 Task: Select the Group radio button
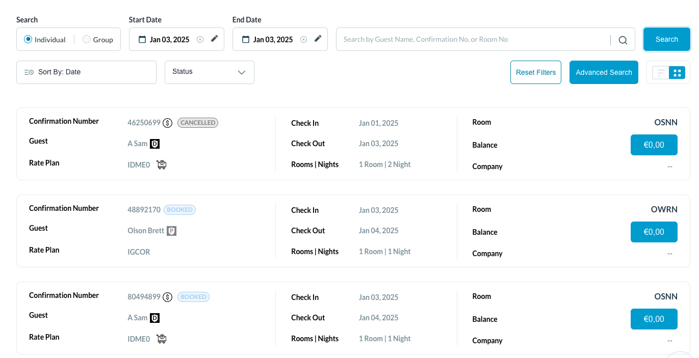pyautogui.click(x=87, y=39)
